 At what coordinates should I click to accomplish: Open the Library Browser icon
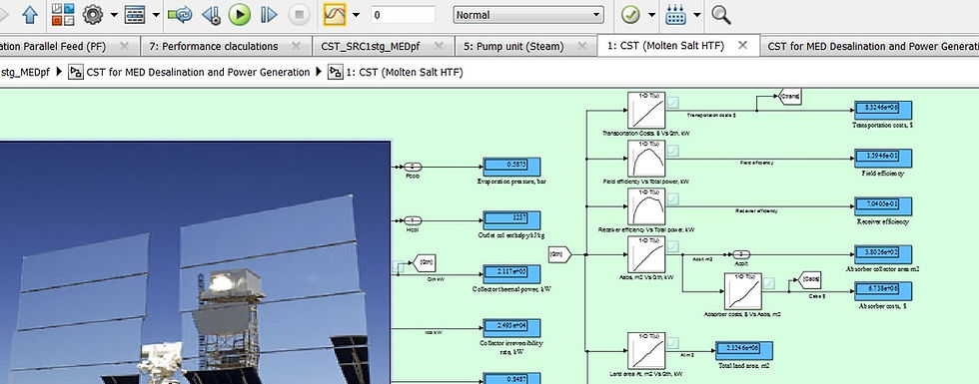pos(62,14)
